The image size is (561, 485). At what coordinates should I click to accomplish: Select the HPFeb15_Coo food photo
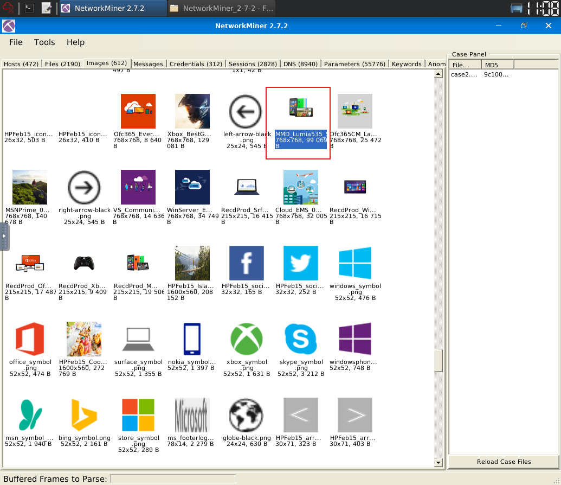(84, 339)
